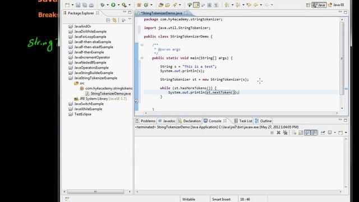Toggle Show Console on Standard Out change
This screenshot has height=202, width=359.
[307, 132]
